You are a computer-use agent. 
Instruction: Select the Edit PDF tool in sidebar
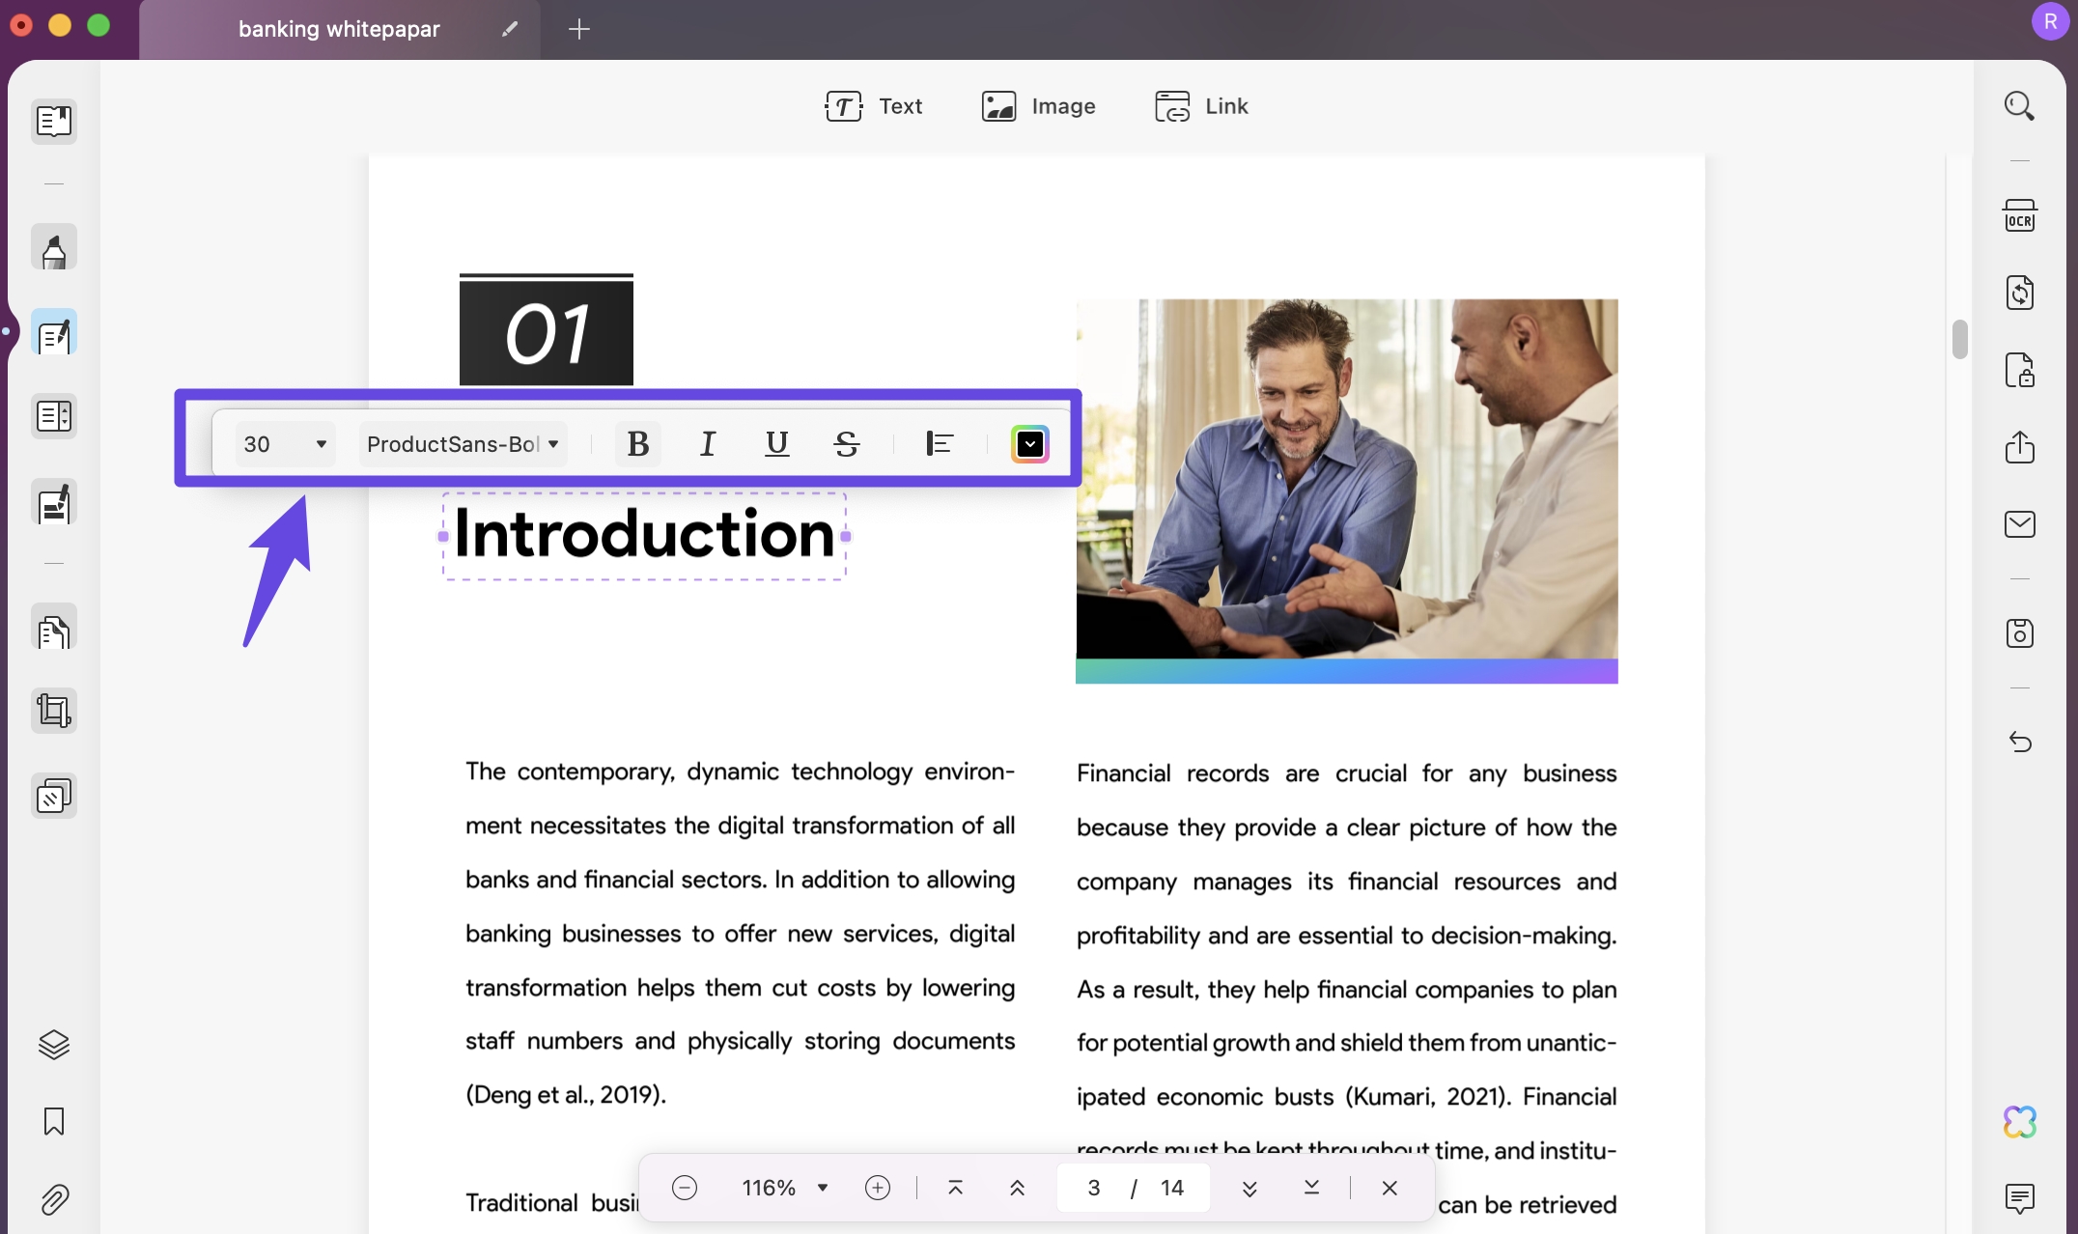(54, 333)
